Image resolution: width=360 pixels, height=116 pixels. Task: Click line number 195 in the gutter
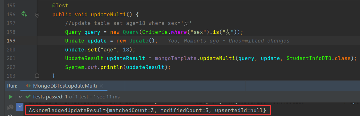click(11, 5)
